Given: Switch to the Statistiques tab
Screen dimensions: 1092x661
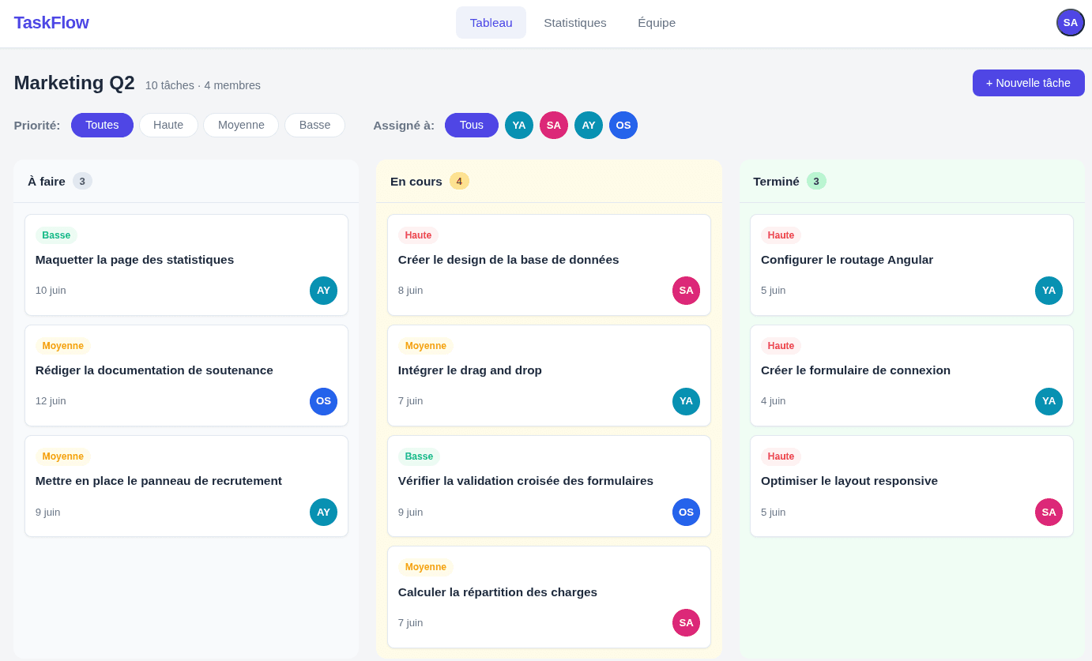Looking at the screenshot, I should click(x=575, y=22).
